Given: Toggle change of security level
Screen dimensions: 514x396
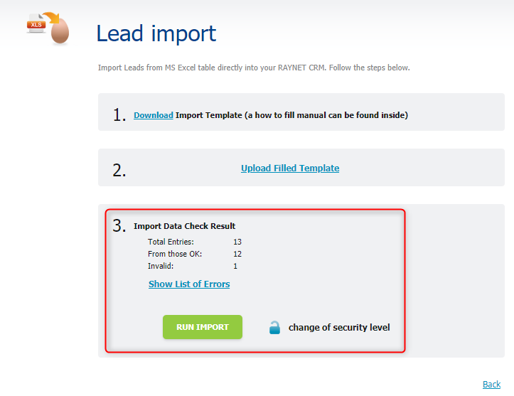Looking at the screenshot, I should click(339, 328).
